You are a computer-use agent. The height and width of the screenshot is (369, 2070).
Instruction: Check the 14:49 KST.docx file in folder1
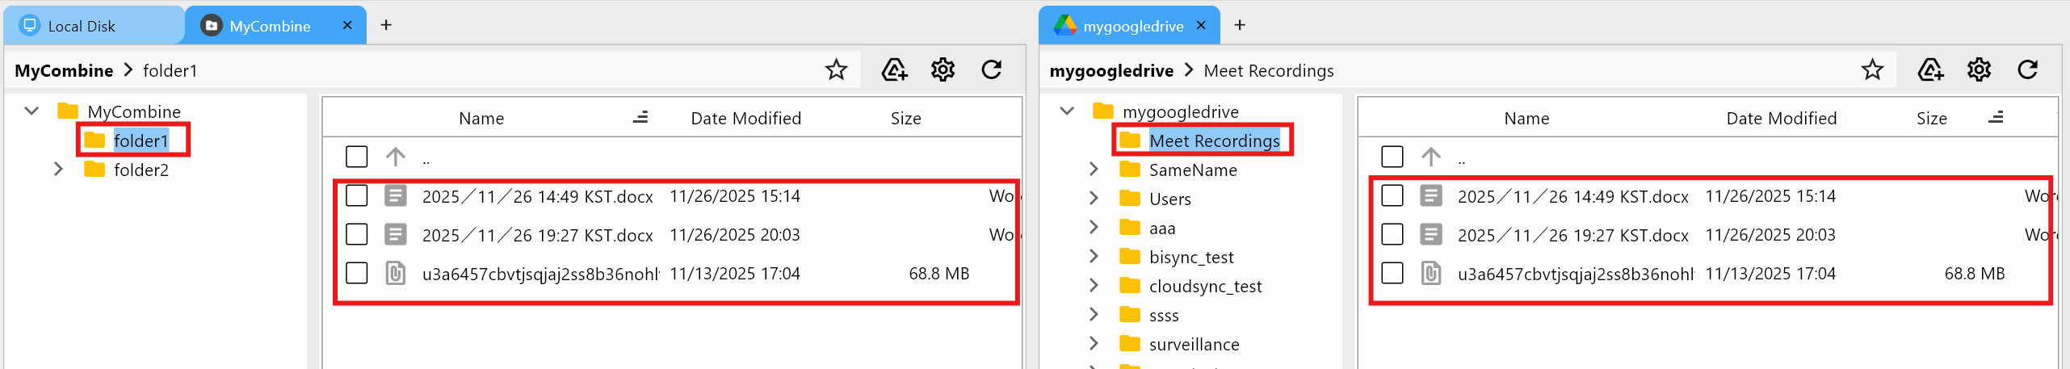(356, 196)
